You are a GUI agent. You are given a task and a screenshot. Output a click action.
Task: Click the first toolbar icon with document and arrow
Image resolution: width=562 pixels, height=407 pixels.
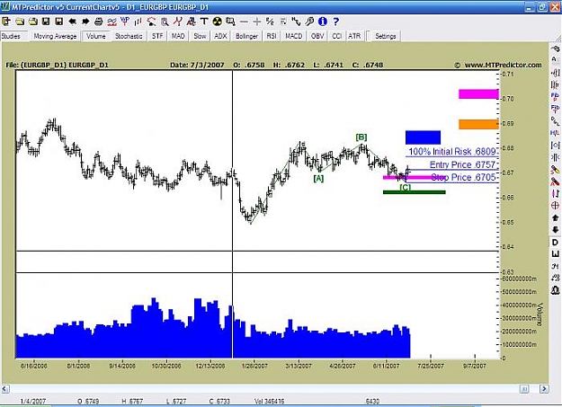[x=6, y=22]
